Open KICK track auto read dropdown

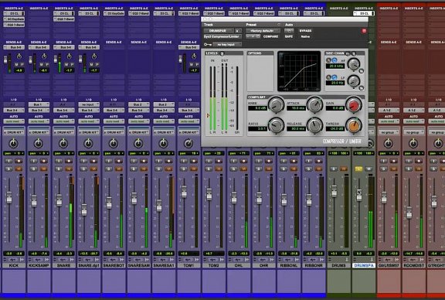14,121
